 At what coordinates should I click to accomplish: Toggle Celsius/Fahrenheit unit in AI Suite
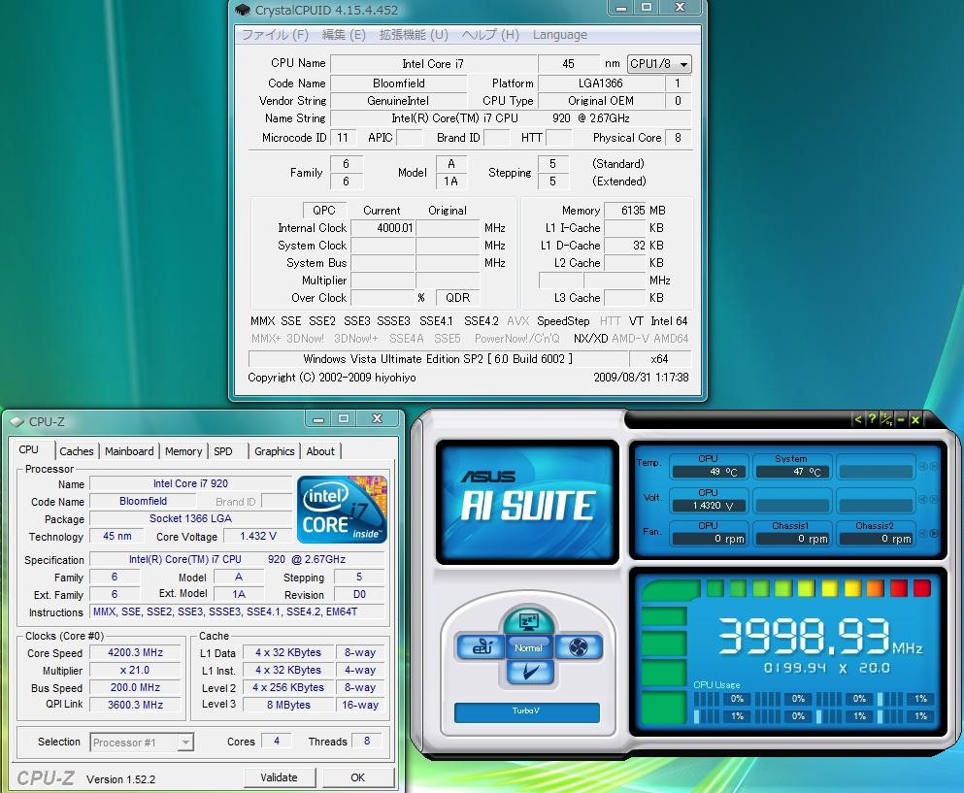[x=886, y=419]
